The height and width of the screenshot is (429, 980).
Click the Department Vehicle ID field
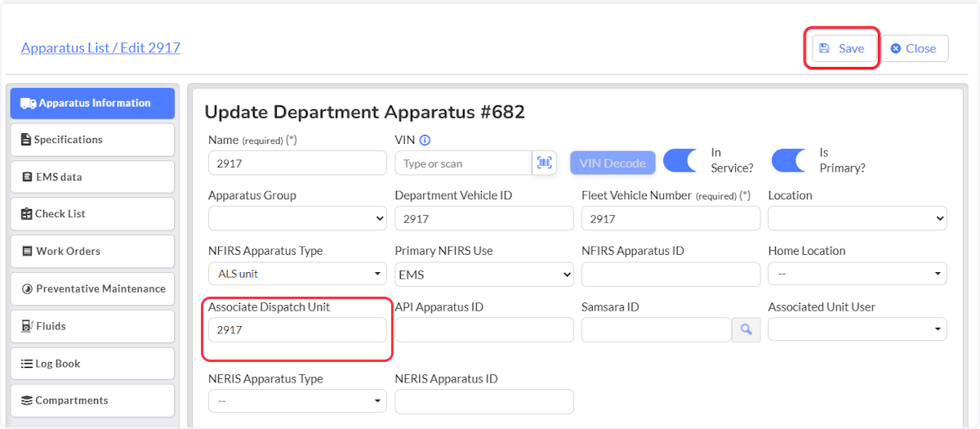(x=484, y=218)
